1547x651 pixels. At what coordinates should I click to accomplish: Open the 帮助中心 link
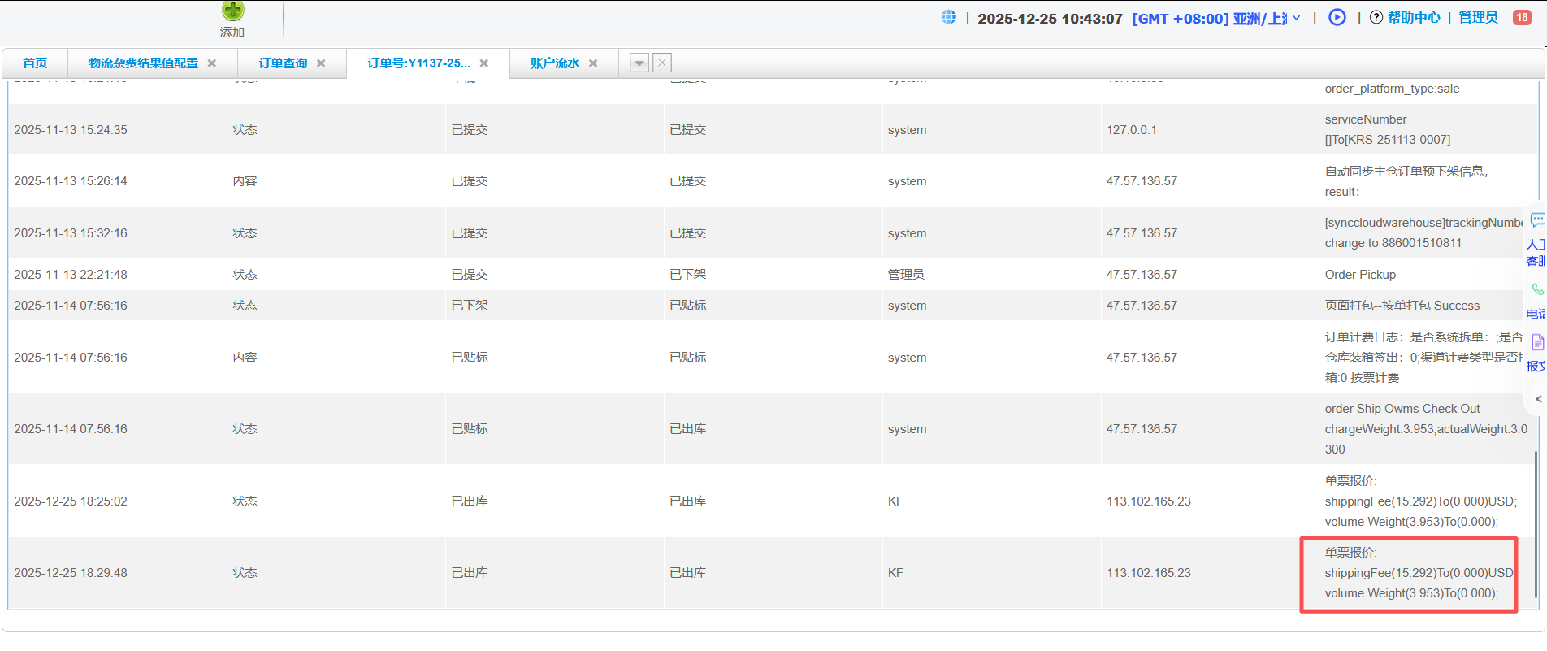1414,18
